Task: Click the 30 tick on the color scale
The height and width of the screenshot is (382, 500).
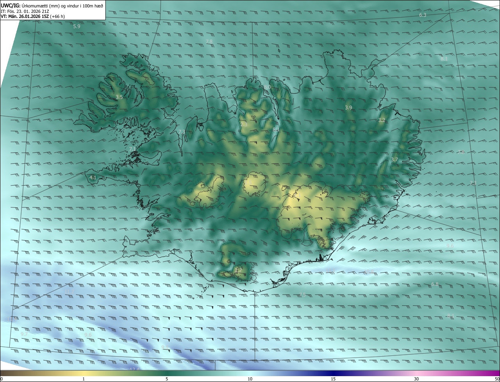Action: (x=416, y=379)
